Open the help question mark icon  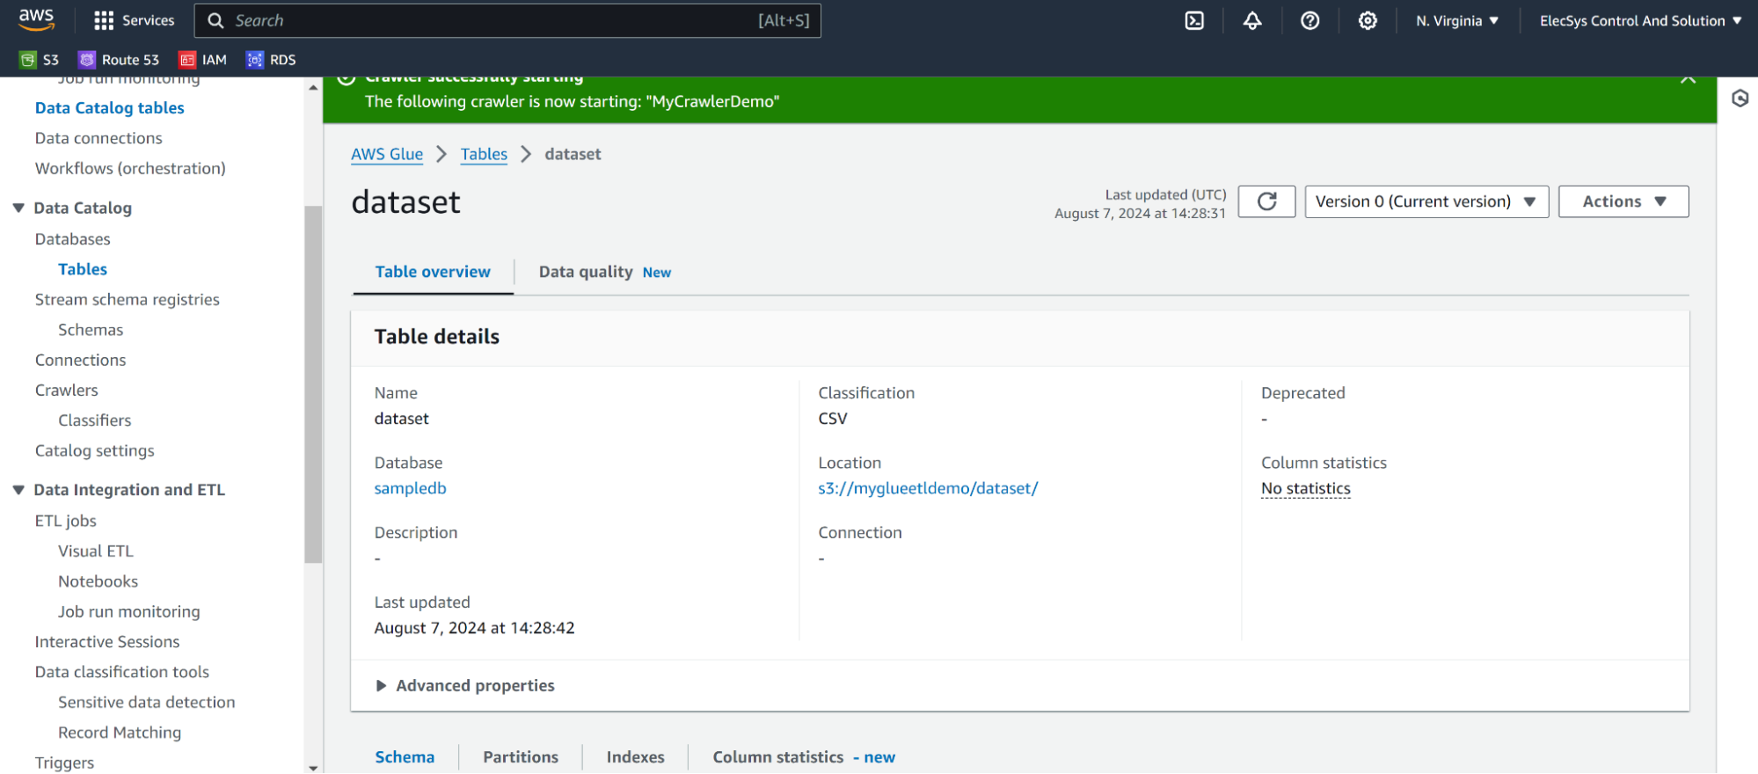pos(1310,20)
